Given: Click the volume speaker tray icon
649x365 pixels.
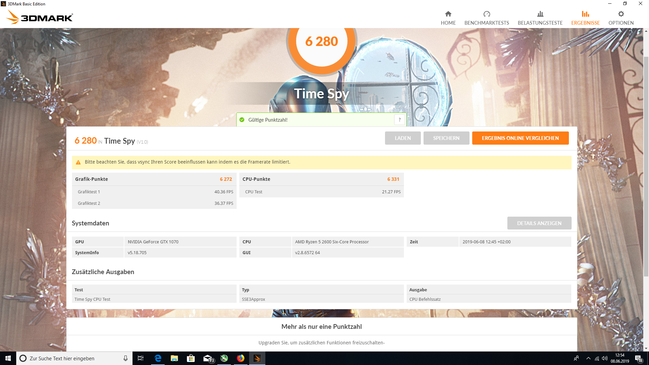Looking at the screenshot, I should tap(605, 358).
